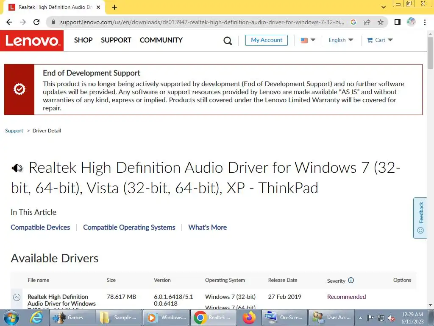
Task: Click the My Account button
Action: click(267, 40)
